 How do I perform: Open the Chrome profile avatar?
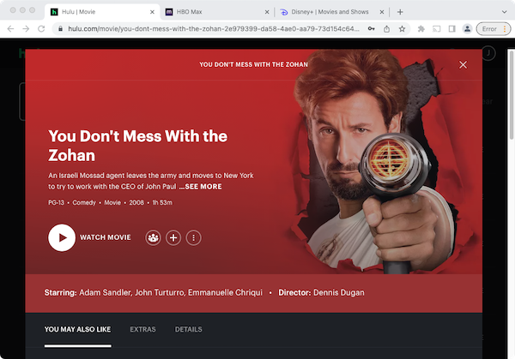coord(467,29)
